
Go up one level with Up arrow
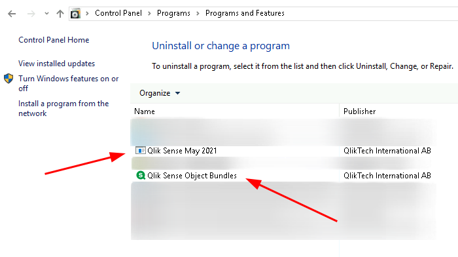pyautogui.click(x=60, y=14)
